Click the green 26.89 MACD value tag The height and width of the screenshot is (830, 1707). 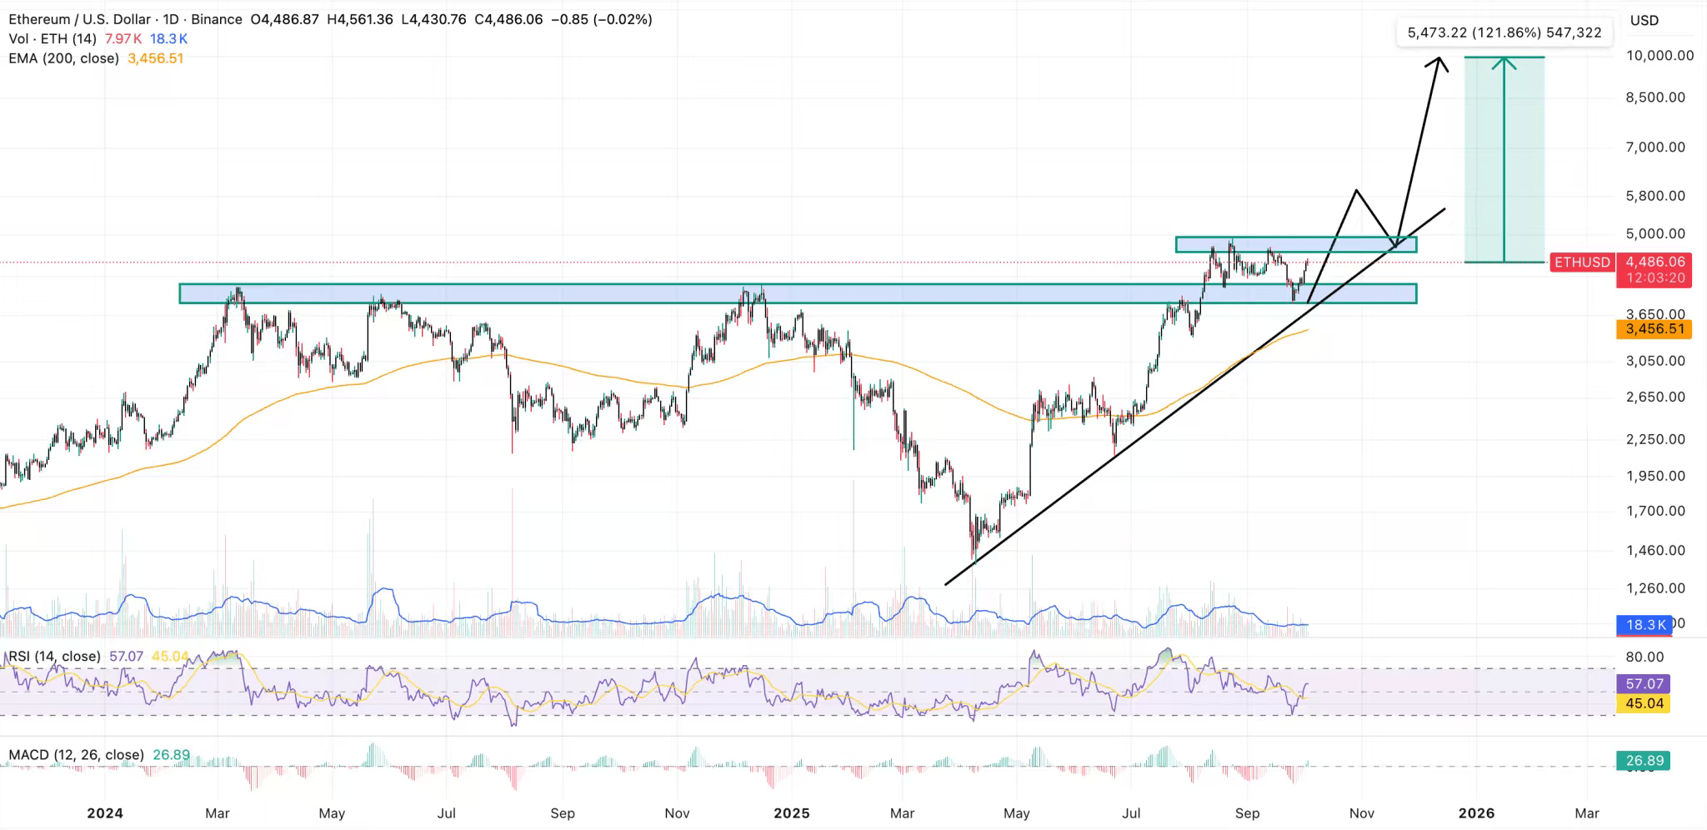point(1644,761)
